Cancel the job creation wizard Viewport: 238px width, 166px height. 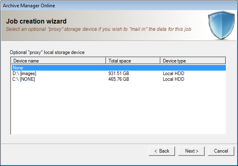(221, 151)
